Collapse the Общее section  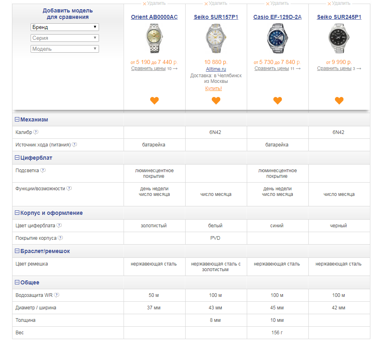click(x=17, y=282)
